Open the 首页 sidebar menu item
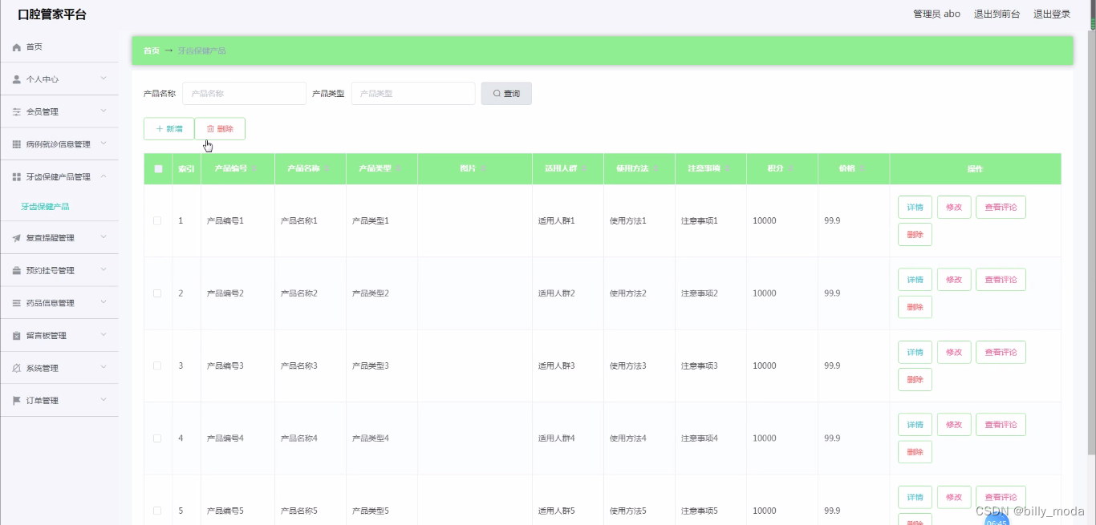 [59, 47]
